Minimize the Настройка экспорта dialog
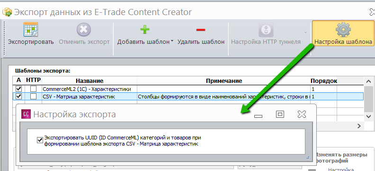Viewport: 375px width, 171px height. point(258,116)
